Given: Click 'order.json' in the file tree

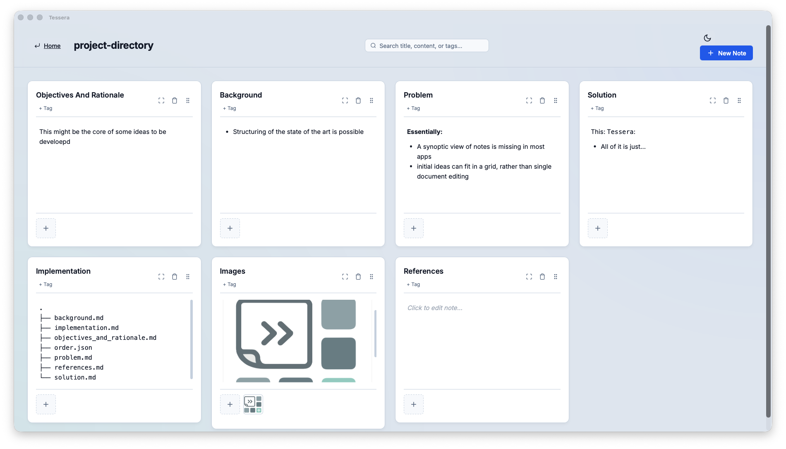Looking at the screenshot, I should click(73, 347).
